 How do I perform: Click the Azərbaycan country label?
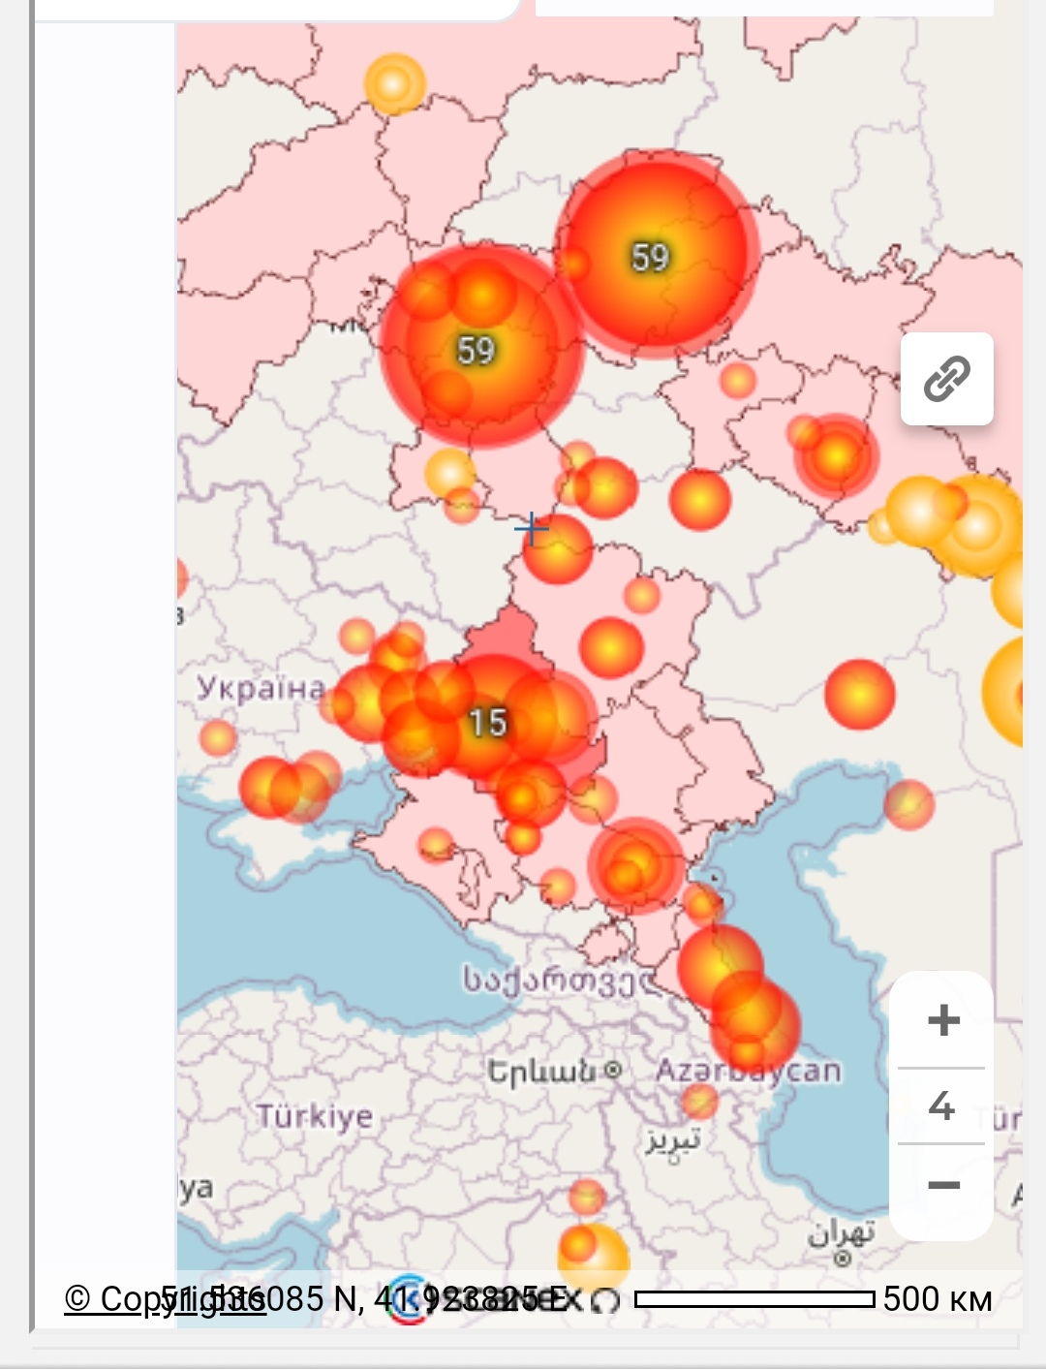point(748,1071)
